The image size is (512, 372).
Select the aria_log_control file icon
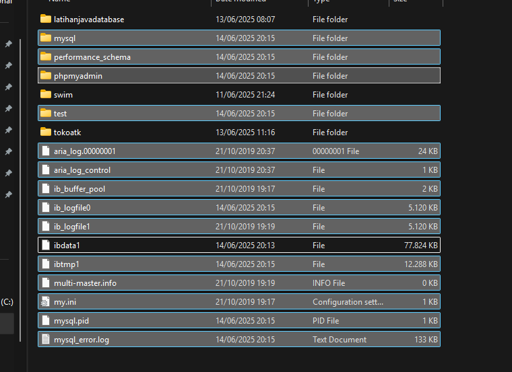(x=46, y=170)
